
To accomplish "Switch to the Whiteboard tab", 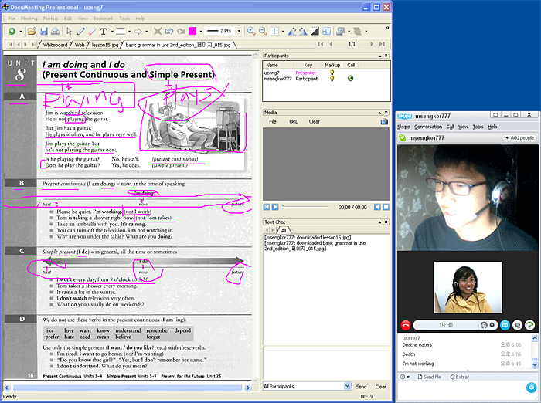I will [x=55, y=45].
